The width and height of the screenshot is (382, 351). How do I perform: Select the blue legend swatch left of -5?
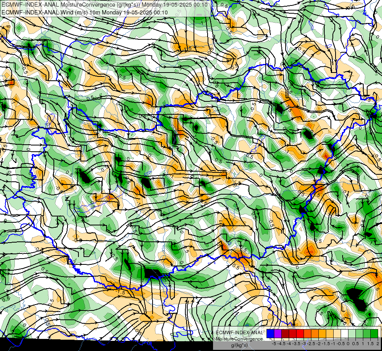click(x=270, y=334)
